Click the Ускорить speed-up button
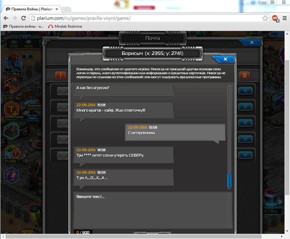 click(x=33, y=118)
